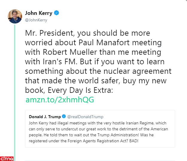Open the amzn.to/2xhmhQG link
187x161 pixels.
[60, 100]
